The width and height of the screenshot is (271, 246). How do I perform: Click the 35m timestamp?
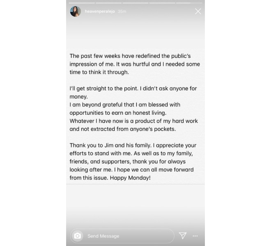(x=122, y=11)
